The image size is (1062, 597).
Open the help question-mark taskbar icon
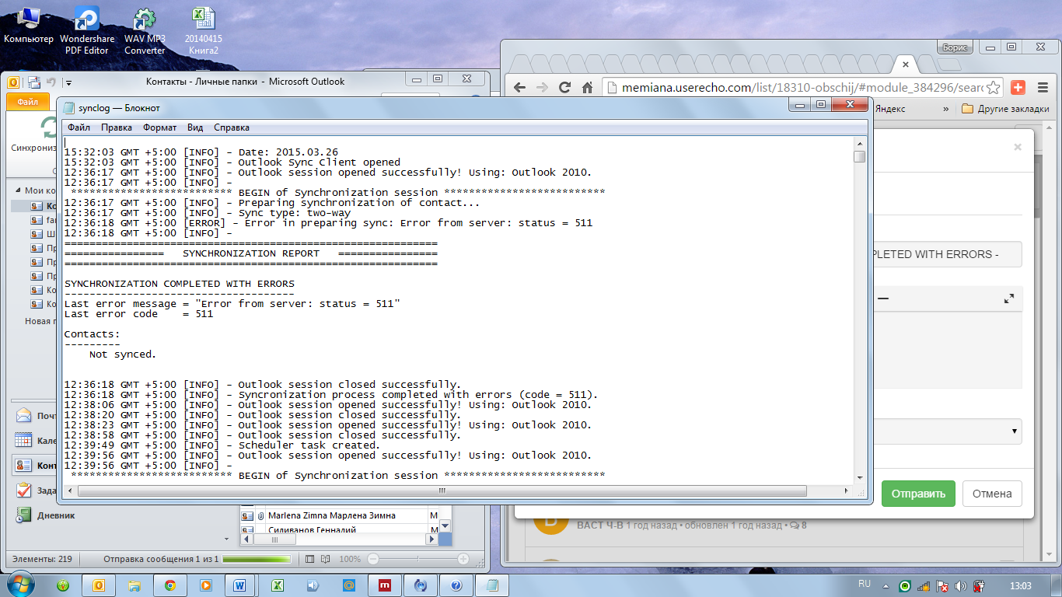pos(456,585)
